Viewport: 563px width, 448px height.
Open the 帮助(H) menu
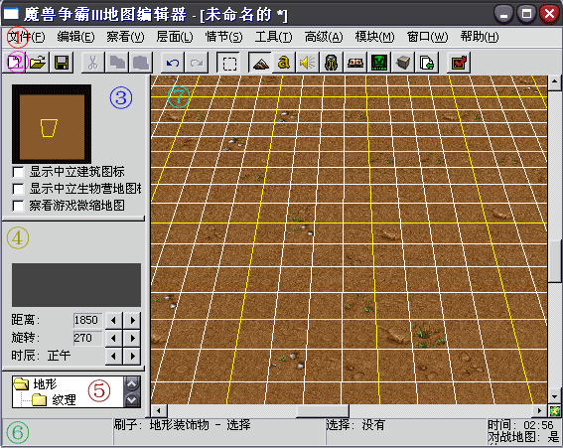point(480,37)
